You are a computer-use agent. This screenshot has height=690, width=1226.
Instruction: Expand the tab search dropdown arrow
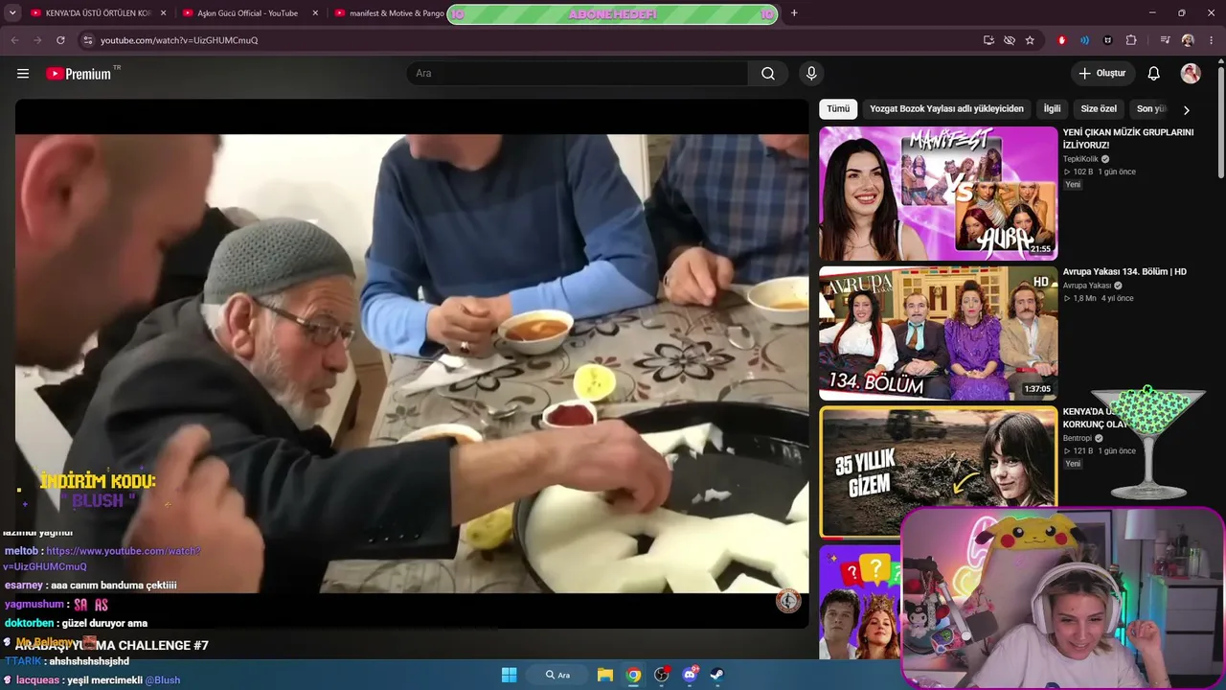click(x=12, y=13)
